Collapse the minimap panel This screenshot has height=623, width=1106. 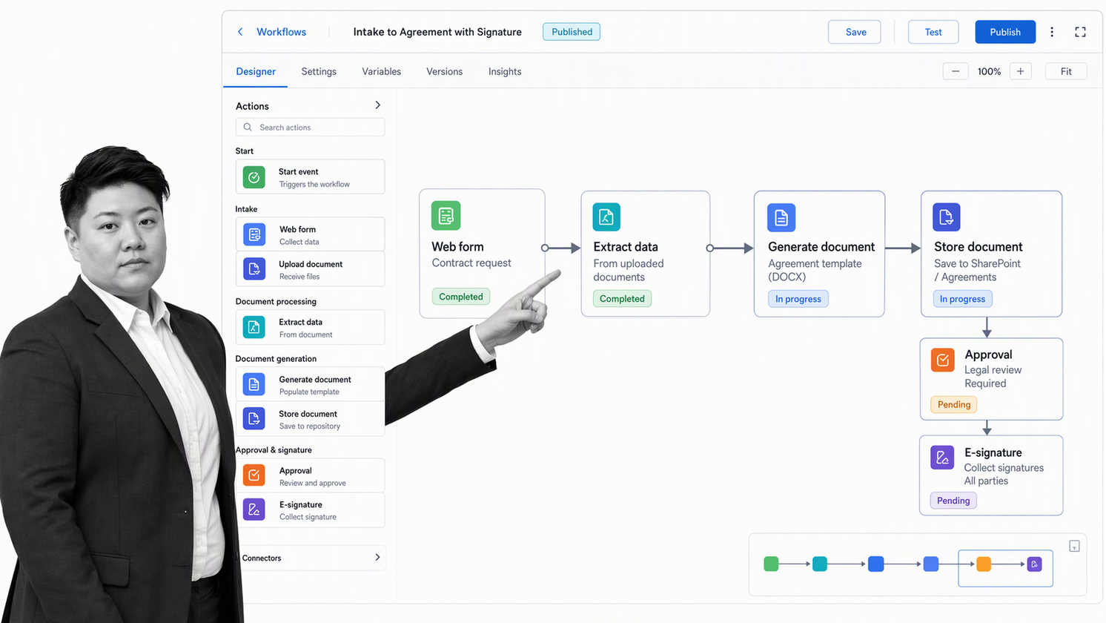[x=1075, y=547]
